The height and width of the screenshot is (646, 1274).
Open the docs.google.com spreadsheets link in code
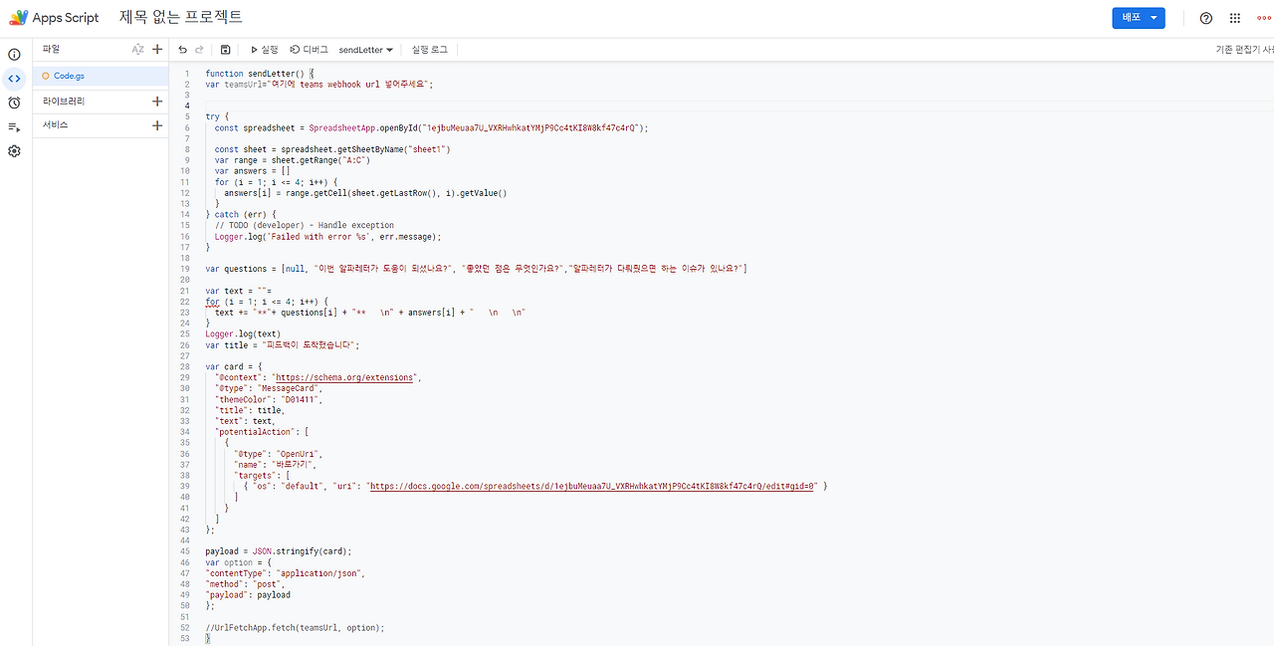point(593,486)
